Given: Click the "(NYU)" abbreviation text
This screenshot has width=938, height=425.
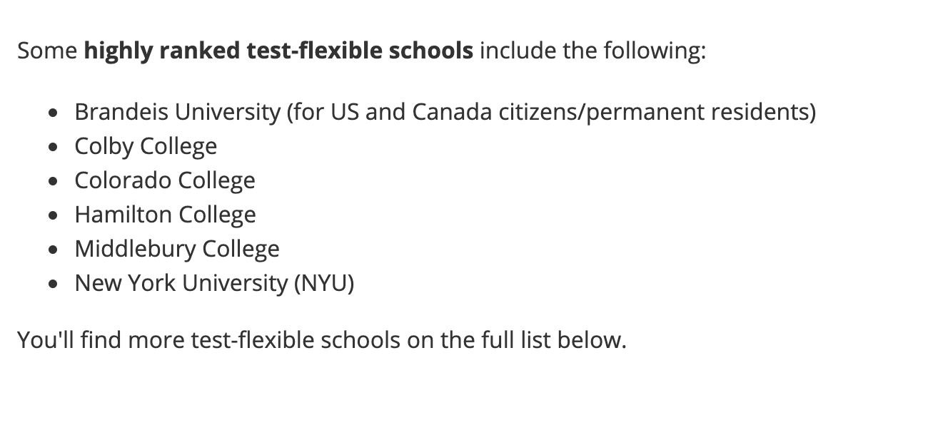Looking at the screenshot, I should 324,284.
